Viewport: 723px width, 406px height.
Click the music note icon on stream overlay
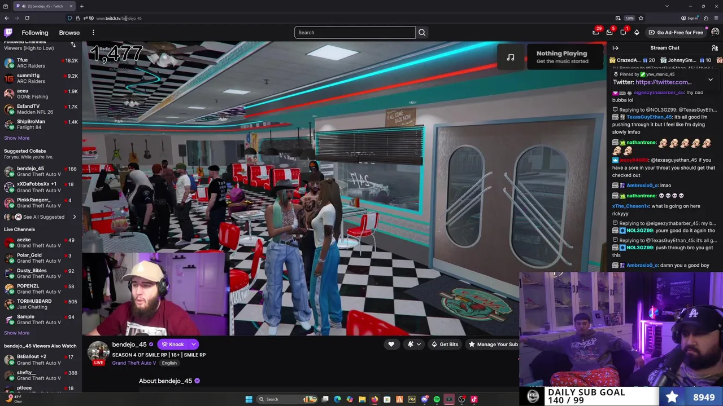click(511, 57)
